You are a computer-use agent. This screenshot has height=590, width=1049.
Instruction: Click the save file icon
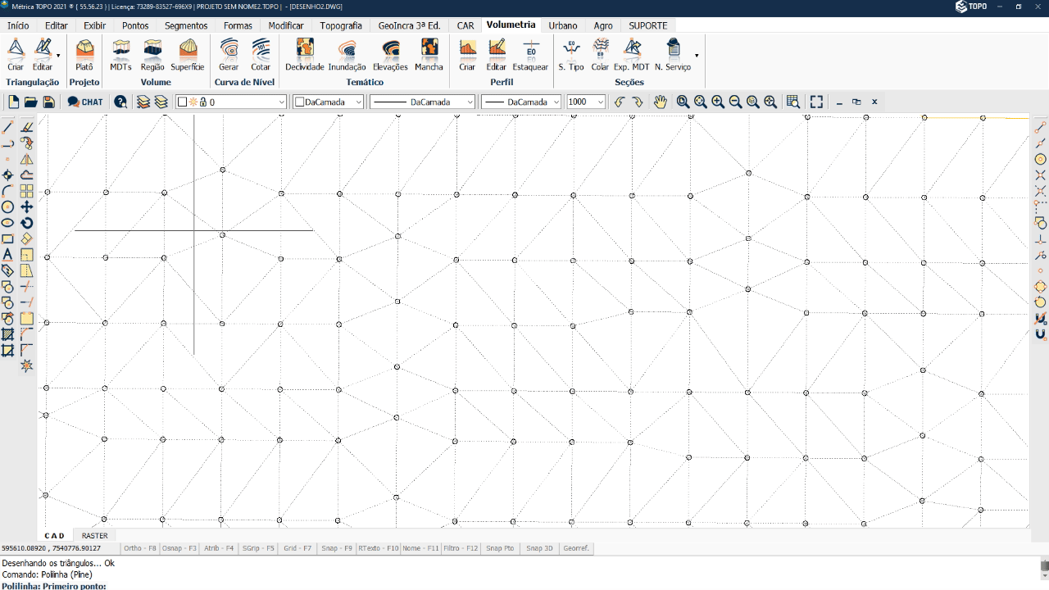click(x=48, y=102)
